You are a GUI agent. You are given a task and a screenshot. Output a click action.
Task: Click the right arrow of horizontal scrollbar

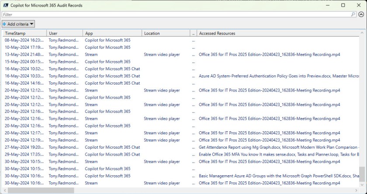coord(356,191)
